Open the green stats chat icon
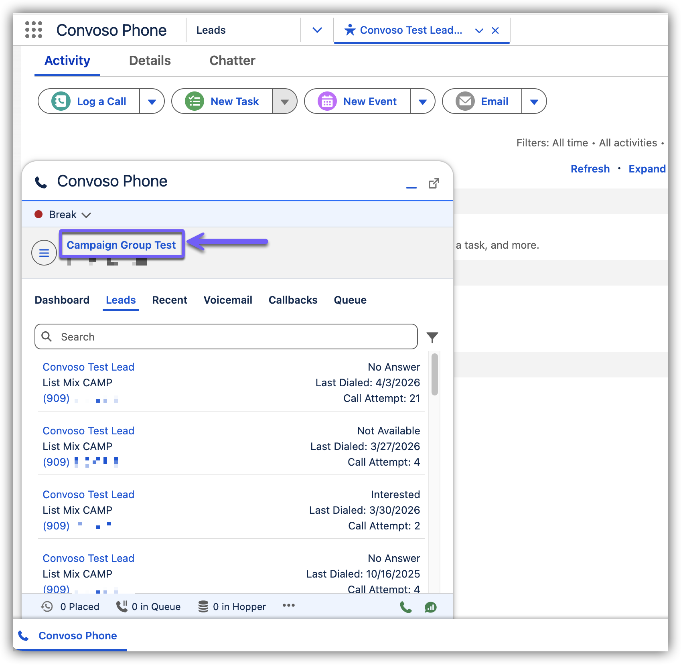The image size is (681, 665). (x=430, y=607)
